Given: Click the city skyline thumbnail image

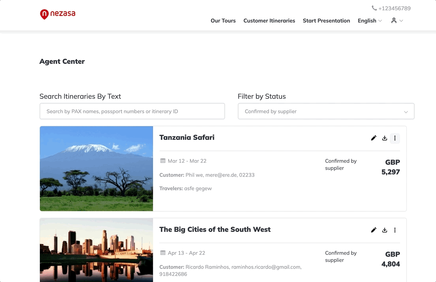Looking at the screenshot, I should pos(96,250).
